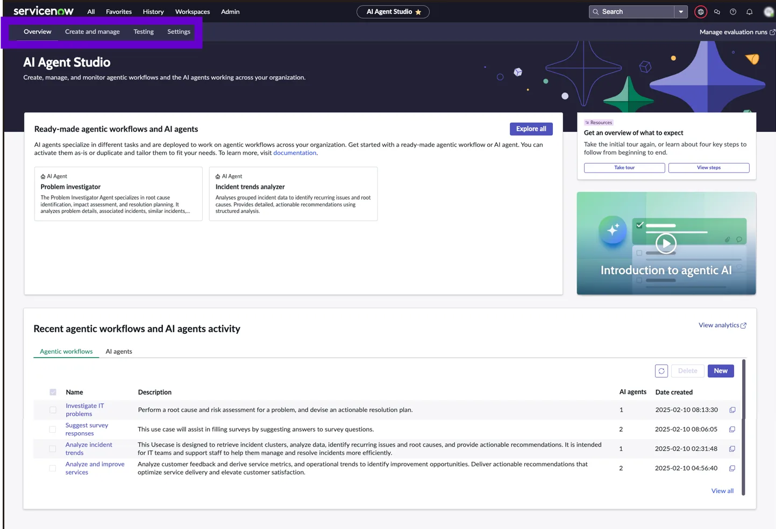Check the Analyze and improve services checkbox
This screenshot has height=529, width=776.
coord(53,468)
